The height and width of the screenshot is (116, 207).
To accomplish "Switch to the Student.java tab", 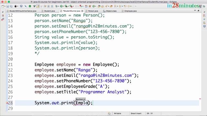I will [48, 11].
